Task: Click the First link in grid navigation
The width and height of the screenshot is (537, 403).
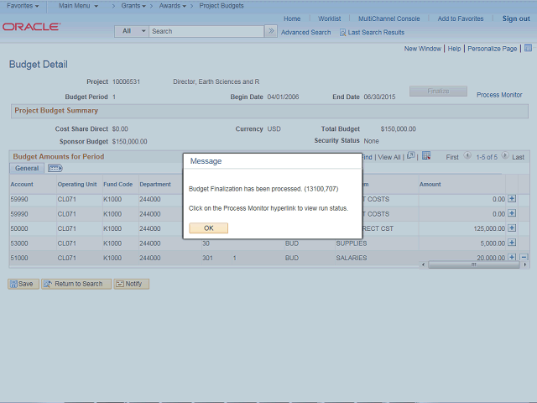Action: [x=452, y=157]
